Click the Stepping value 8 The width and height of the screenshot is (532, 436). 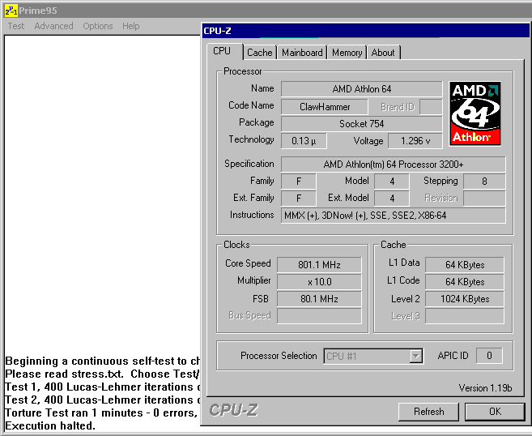click(484, 182)
